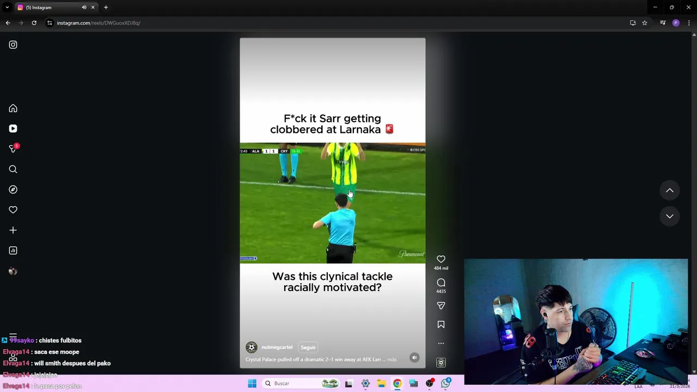
Task: Select chat message 'chistes fulbitos'
Action: 60,341
